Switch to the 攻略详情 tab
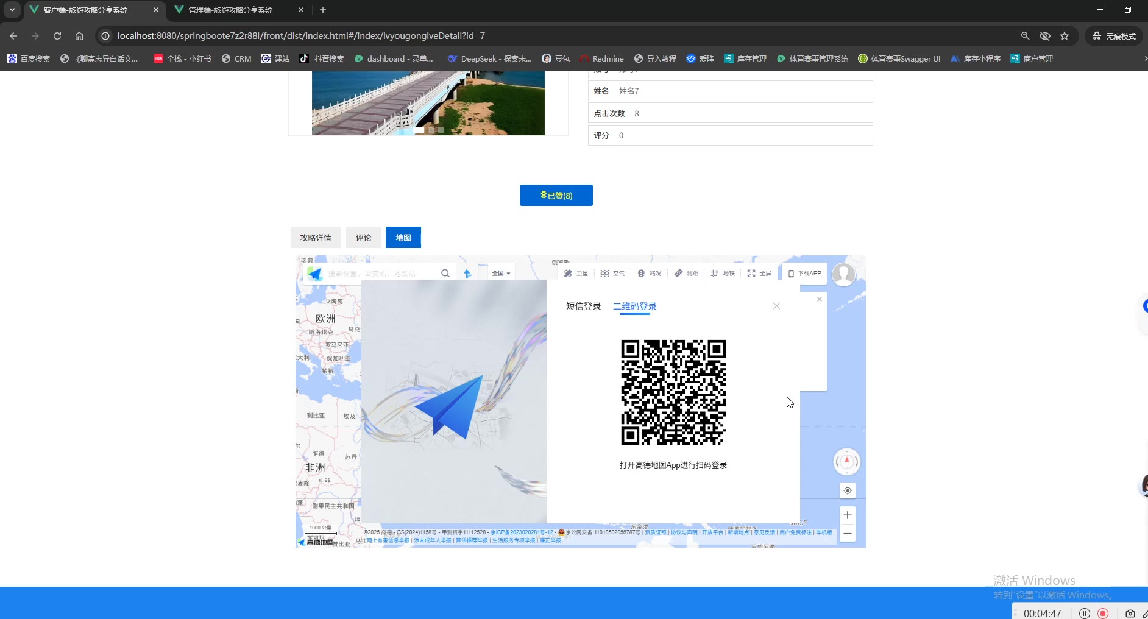Viewport: 1148px width, 619px height. 316,238
